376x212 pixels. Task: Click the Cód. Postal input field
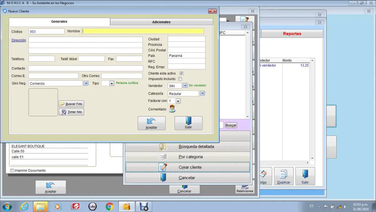pos(187,50)
